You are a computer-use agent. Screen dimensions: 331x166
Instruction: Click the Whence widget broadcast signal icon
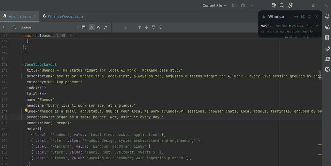click(296, 16)
